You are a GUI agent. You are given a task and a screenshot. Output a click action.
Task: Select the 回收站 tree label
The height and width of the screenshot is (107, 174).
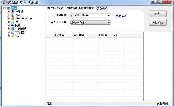[x=19, y=15]
